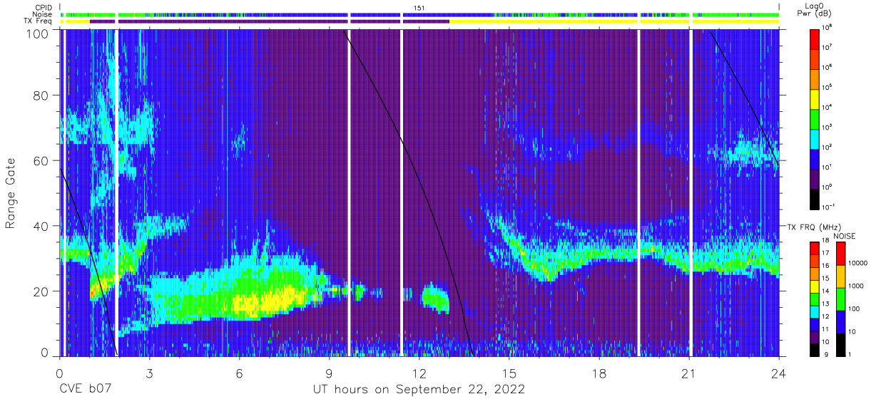
Task: Click the 'Noise' label in the top-left header
Action: [x=44, y=15]
